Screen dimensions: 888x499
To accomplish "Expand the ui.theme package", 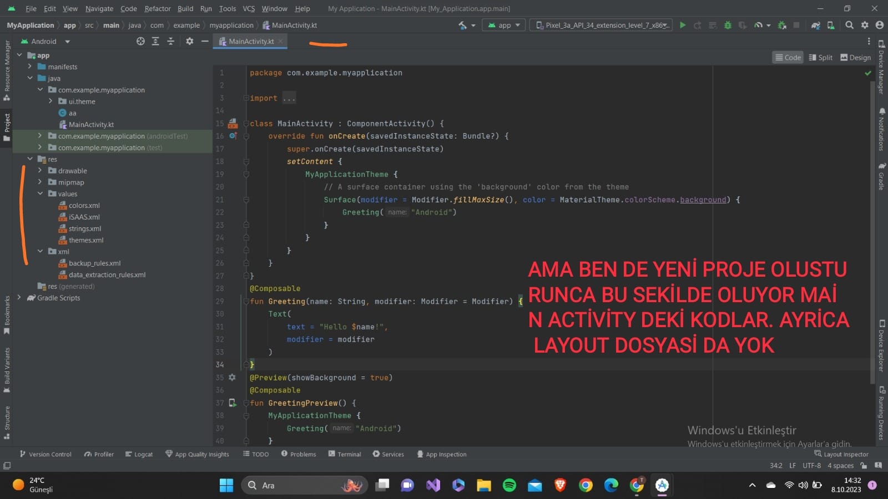I will pyautogui.click(x=51, y=101).
